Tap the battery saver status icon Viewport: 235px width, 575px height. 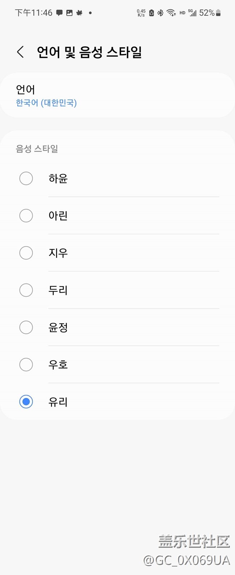(151, 13)
